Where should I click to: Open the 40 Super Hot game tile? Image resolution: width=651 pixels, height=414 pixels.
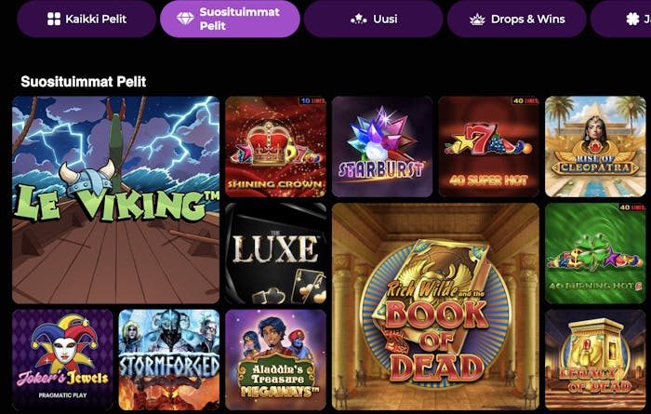[x=488, y=147]
